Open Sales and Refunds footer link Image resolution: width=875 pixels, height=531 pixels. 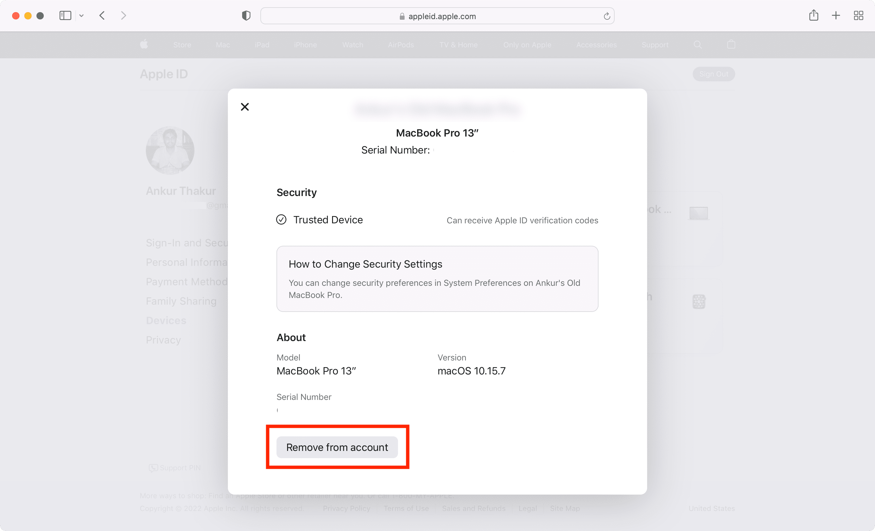click(x=473, y=508)
